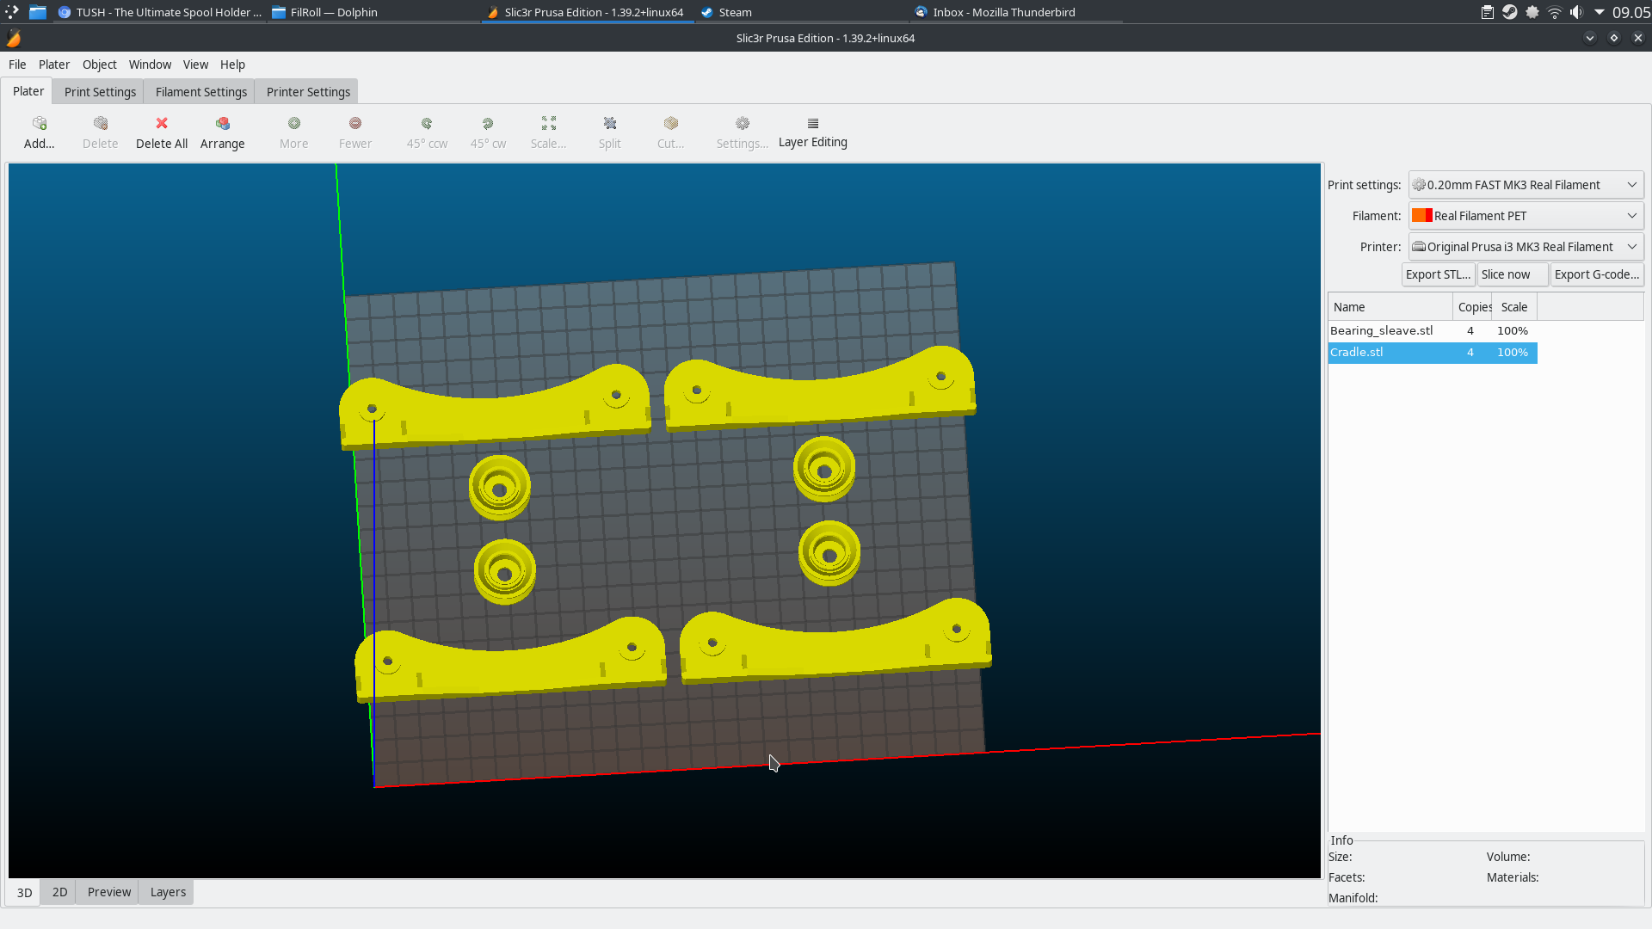Switch to Steam window in taskbar
The width and height of the screenshot is (1652, 929).
pyautogui.click(x=802, y=12)
